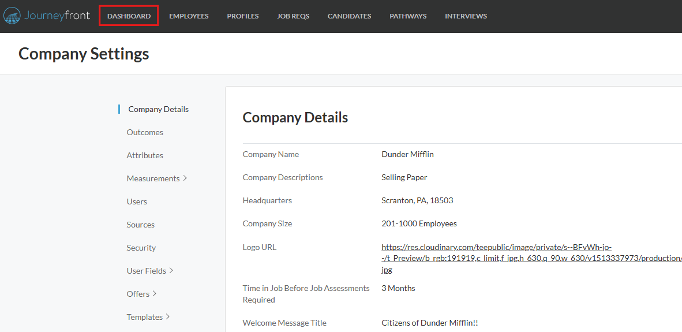The width and height of the screenshot is (682, 332).
Task: Navigate to Pathways
Action: [x=408, y=16]
